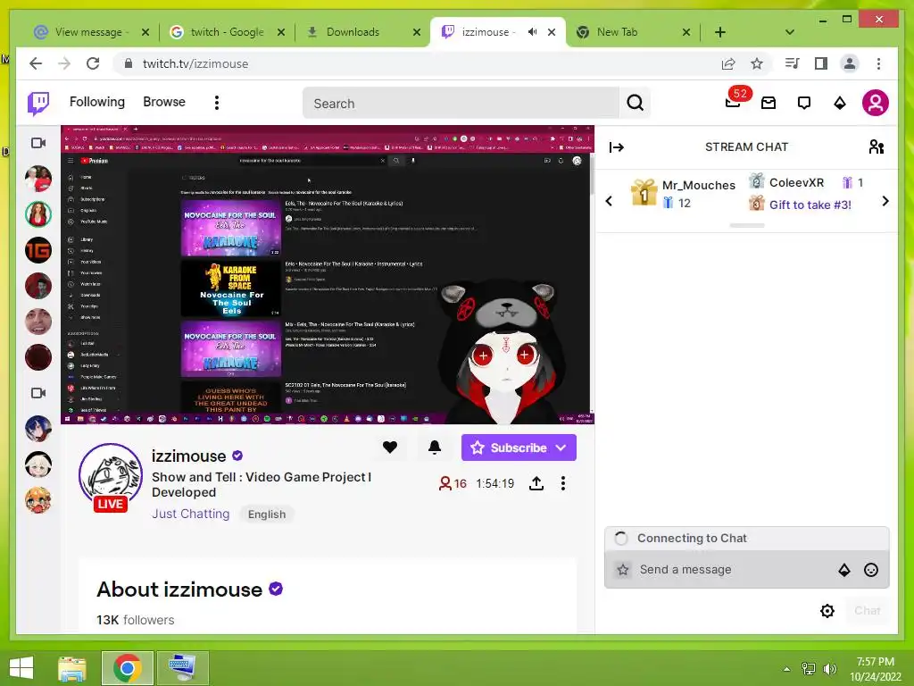Click the Send a message chat input

(733, 570)
